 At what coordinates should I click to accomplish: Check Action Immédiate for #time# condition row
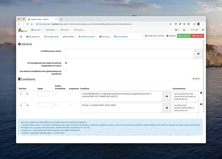[56, 105]
